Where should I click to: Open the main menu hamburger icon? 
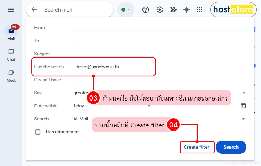(11, 10)
